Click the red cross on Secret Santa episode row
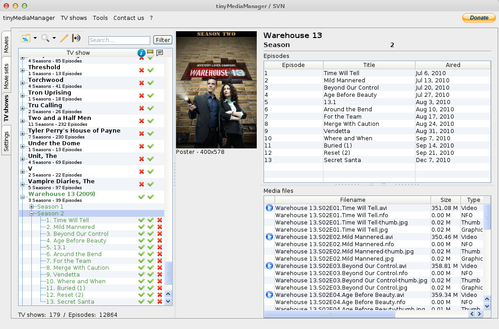Viewport: 499px width, 329px height. (160, 301)
